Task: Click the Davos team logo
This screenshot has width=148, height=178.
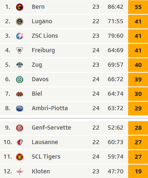Action: click(x=20, y=80)
